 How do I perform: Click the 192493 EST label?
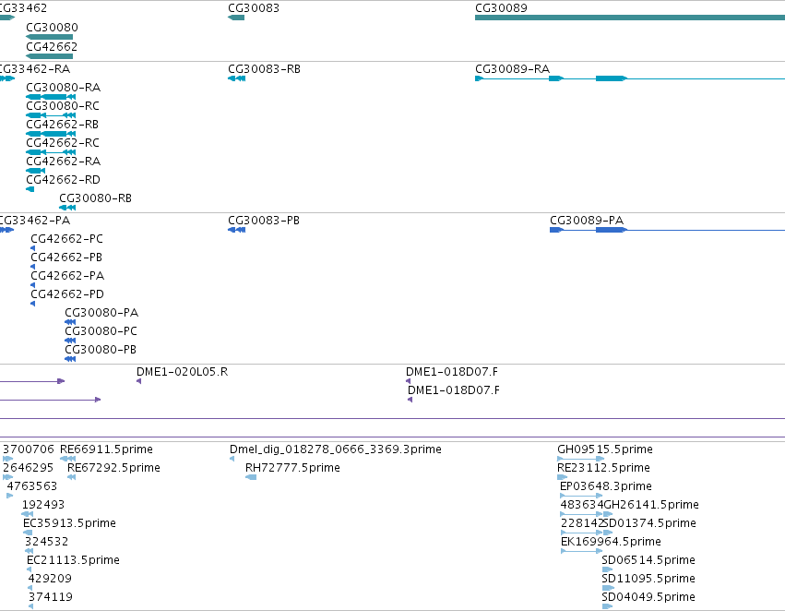tap(43, 505)
